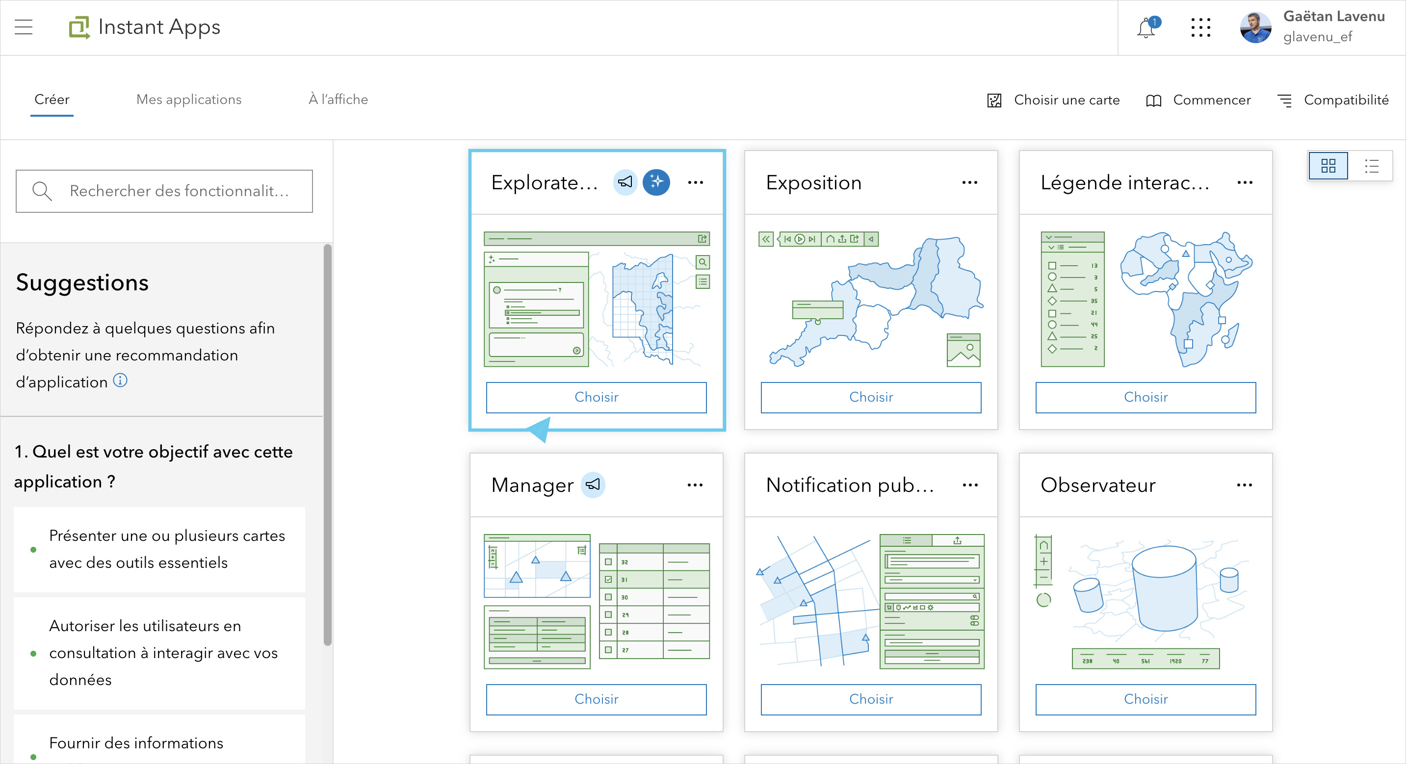Open the Compatibilité link

tap(1346, 100)
